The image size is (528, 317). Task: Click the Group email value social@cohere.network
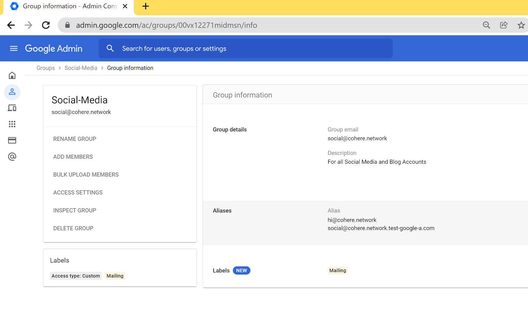click(357, 138)
